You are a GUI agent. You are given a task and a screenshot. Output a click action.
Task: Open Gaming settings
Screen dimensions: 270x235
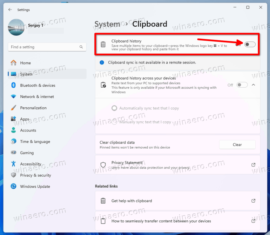tap(47, 153)
